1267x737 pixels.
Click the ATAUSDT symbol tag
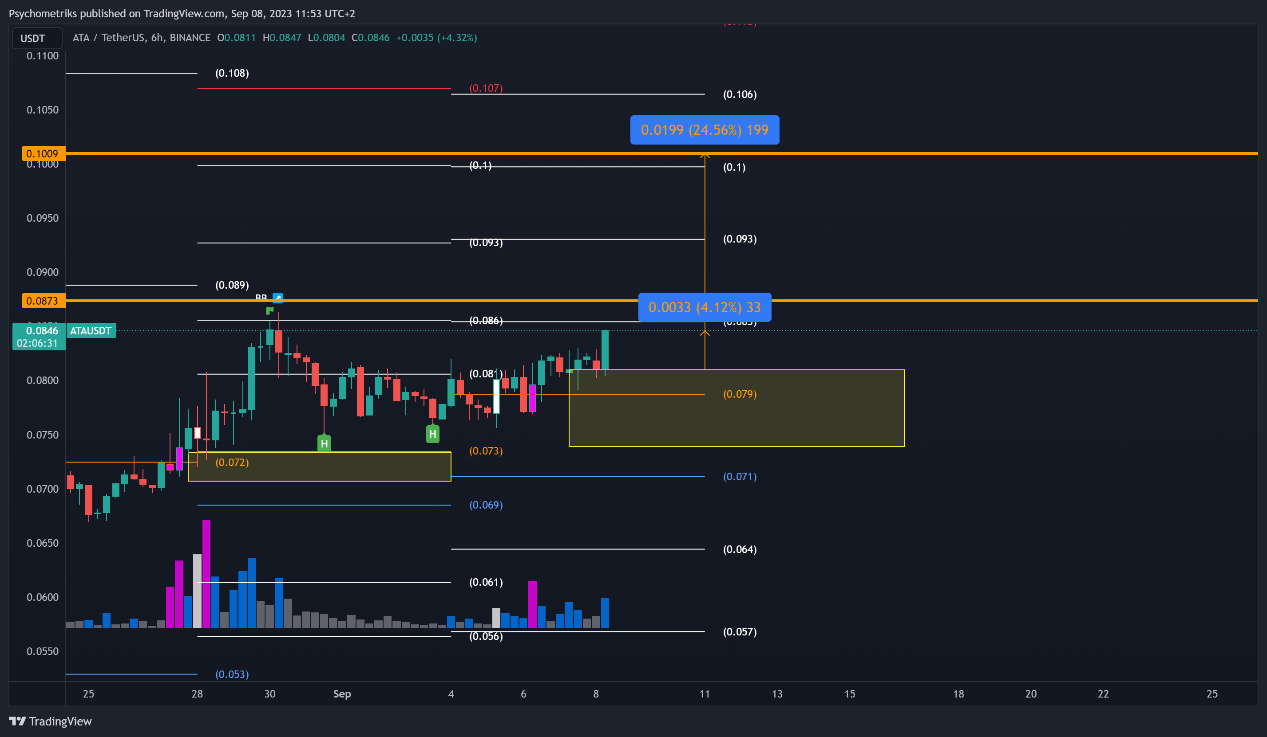click(91, 330)
